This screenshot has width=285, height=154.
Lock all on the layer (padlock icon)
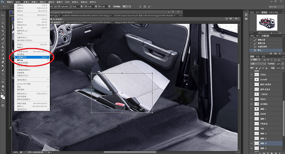[x=266, y=68]
